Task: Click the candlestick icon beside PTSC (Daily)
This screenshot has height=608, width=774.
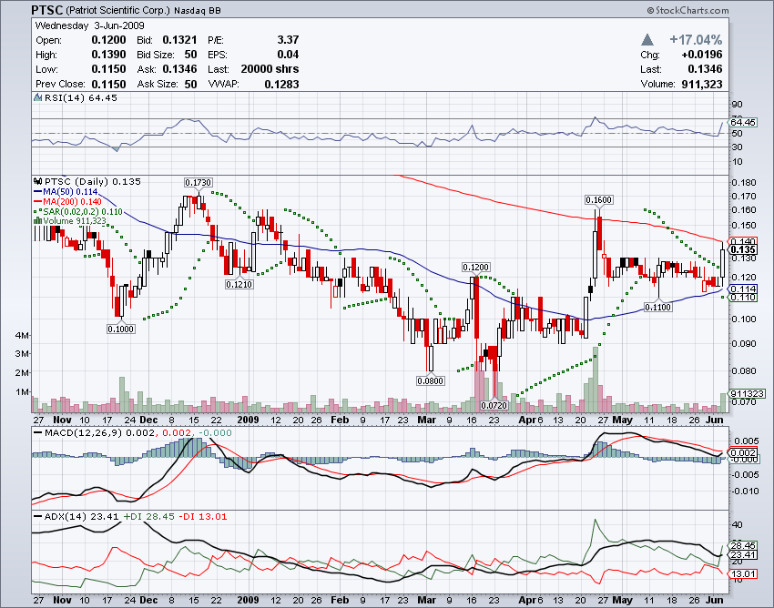Action: point(38,182)
